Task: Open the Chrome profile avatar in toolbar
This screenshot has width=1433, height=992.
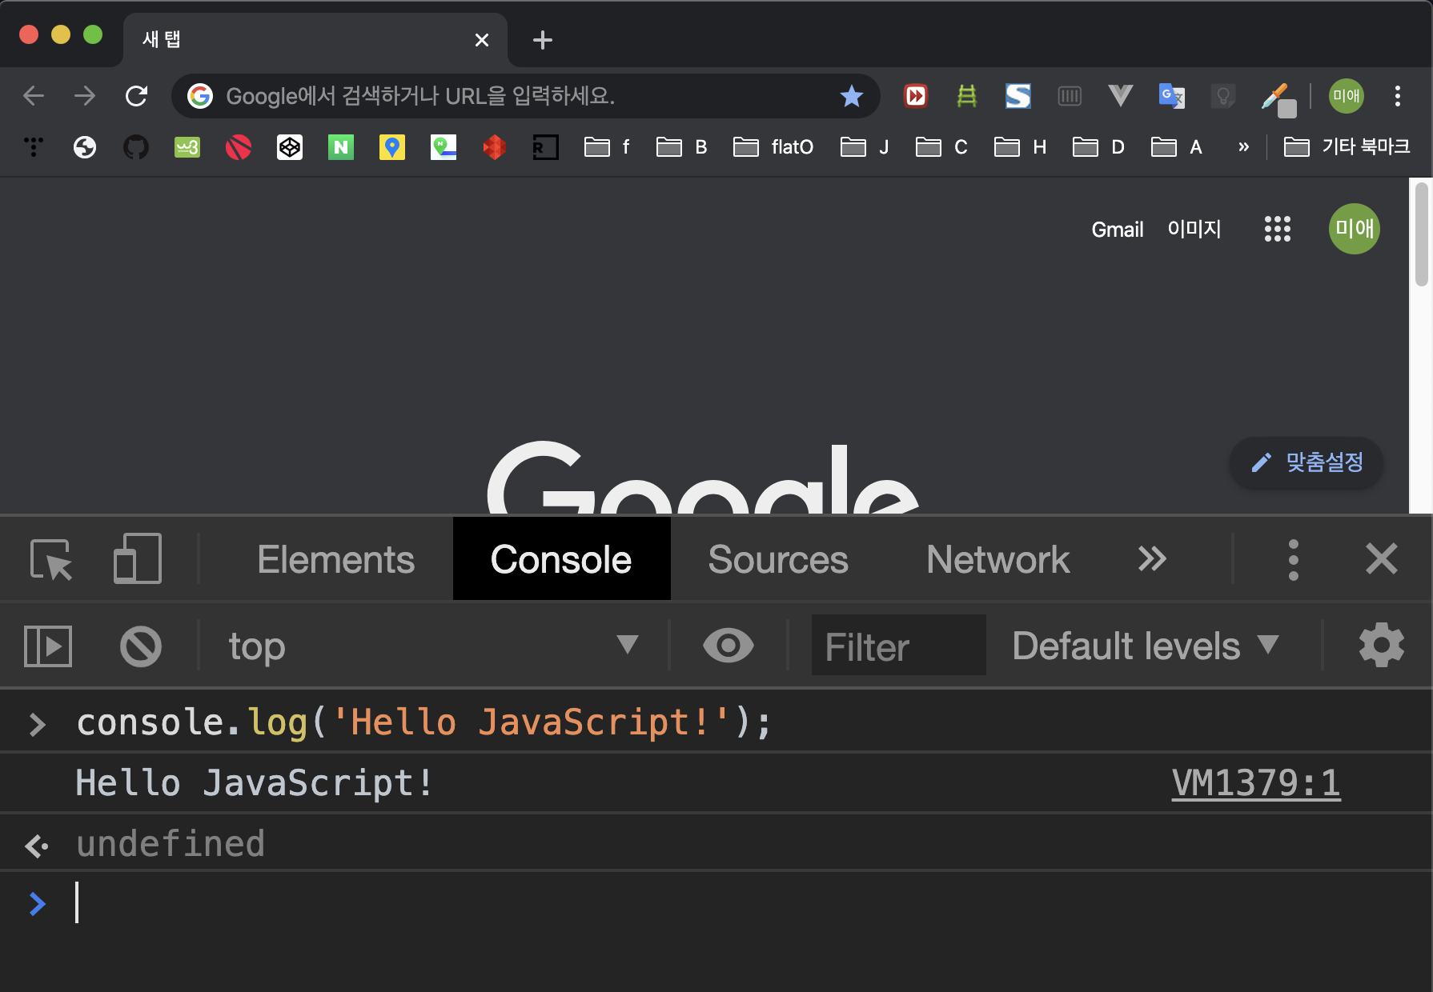Action: tap(1347, 96)
